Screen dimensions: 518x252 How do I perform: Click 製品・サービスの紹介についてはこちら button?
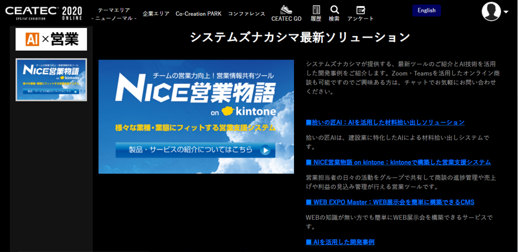tap(195, 150)
